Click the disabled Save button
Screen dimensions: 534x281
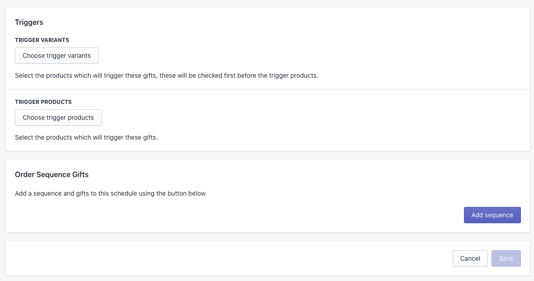click(506, 258)
